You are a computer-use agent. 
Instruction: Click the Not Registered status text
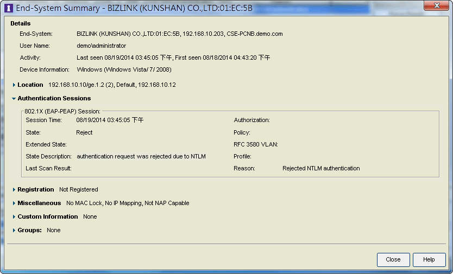[x=79, y=190]
